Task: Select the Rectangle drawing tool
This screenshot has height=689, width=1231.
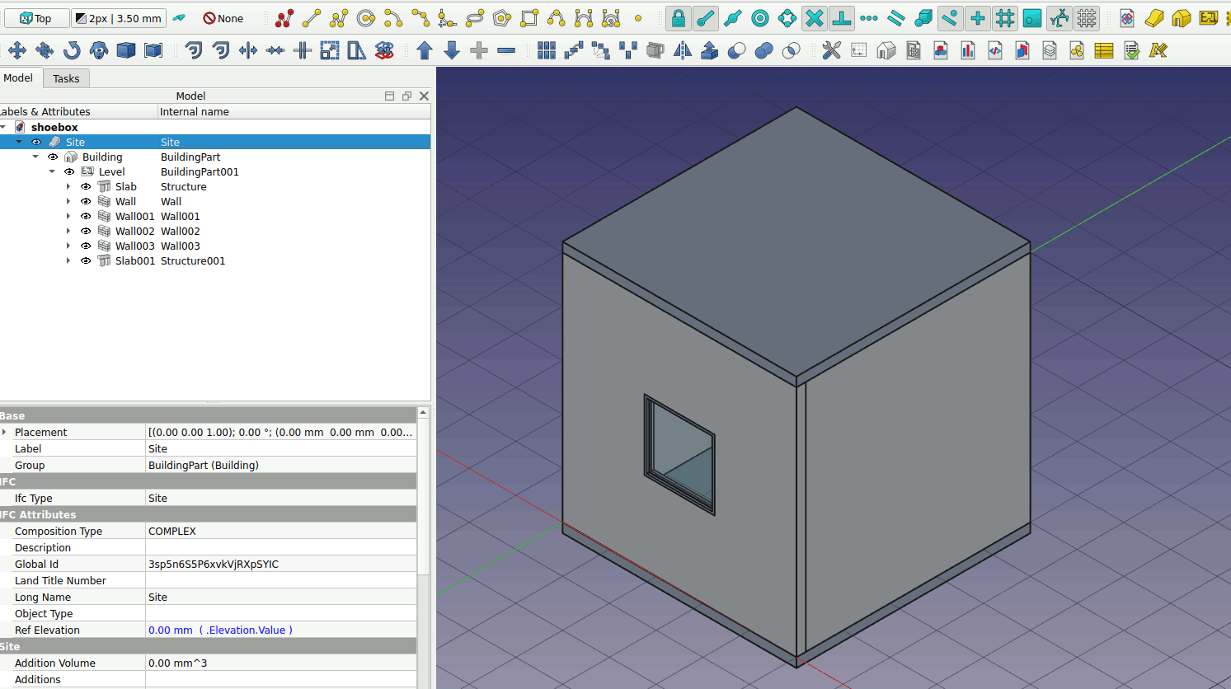Action: point(529,18)
